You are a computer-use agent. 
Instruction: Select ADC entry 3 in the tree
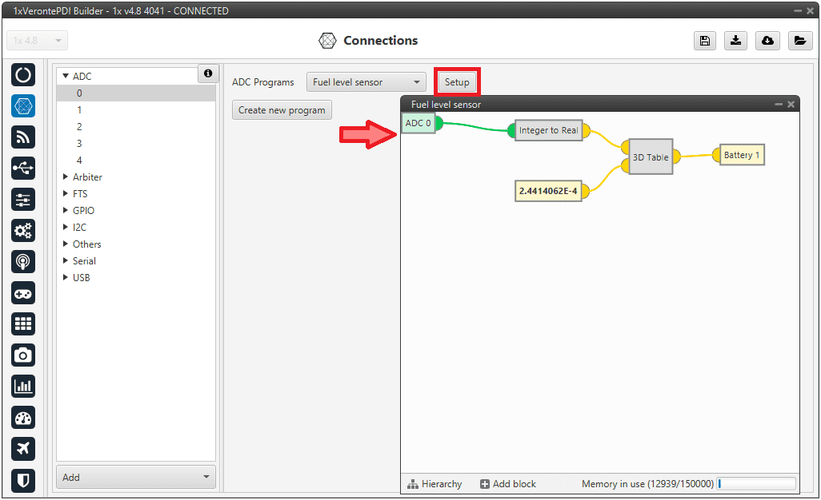(135, 143)
